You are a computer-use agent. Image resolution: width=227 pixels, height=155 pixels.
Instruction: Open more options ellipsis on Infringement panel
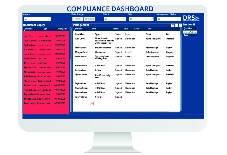180,25
